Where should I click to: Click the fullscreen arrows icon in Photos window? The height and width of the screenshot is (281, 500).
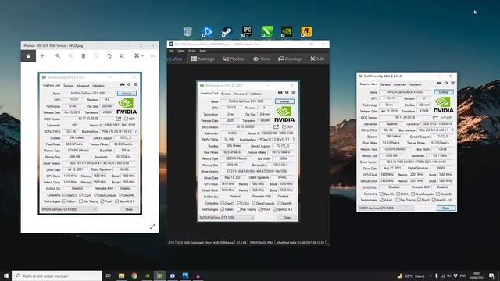152,226
